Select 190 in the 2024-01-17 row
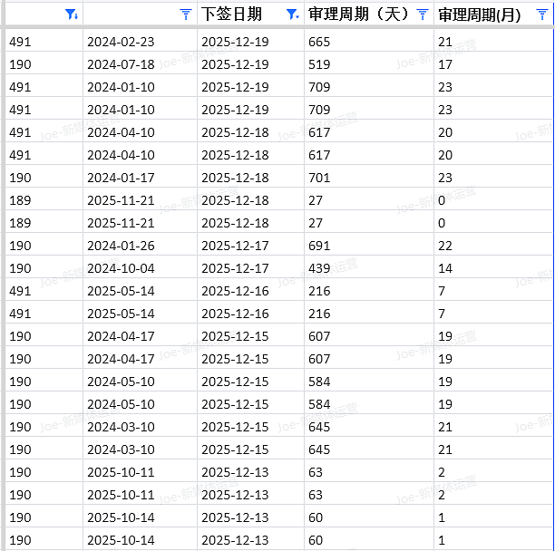The height and width of the screenshot is (551, 555). (44, 178)
